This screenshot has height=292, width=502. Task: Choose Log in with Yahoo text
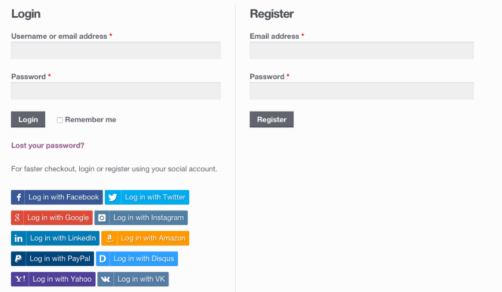(x=62, y=279)
